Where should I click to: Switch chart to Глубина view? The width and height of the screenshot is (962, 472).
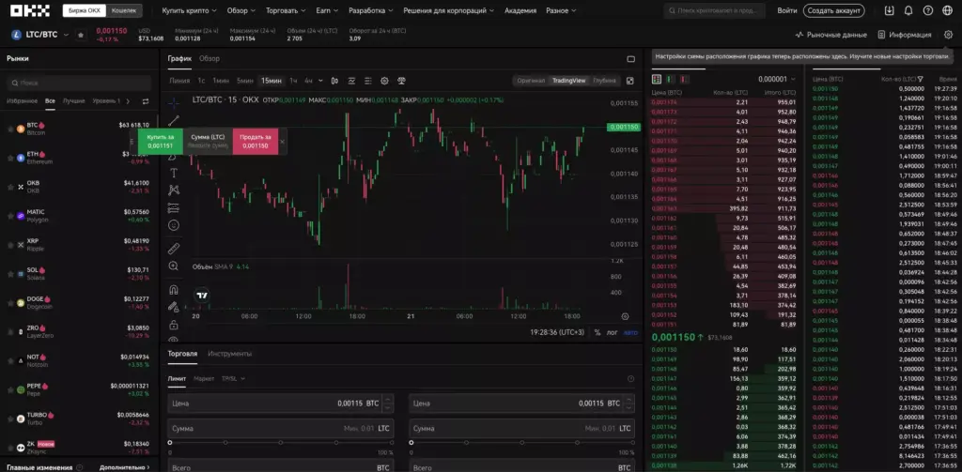[604, 81]
